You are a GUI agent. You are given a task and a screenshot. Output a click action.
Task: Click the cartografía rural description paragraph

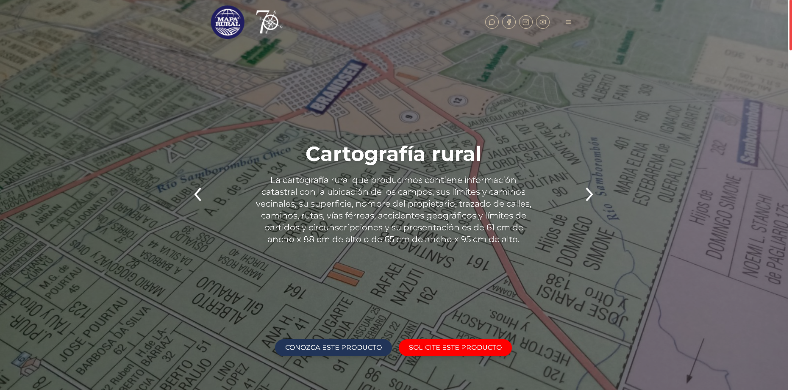pyautogui.click(x=393, y=210)
